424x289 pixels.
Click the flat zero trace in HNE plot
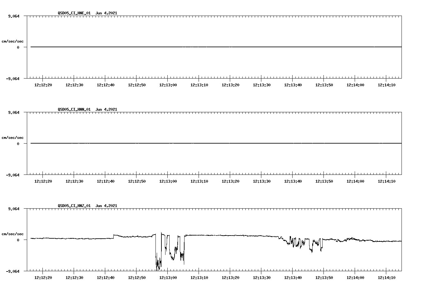coord(216,47)
